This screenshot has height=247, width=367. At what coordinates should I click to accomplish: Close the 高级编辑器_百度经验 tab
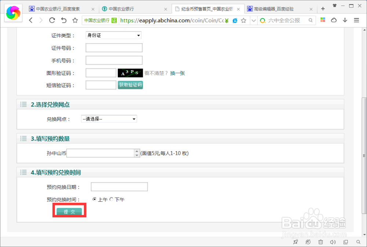tap(311, 9)
